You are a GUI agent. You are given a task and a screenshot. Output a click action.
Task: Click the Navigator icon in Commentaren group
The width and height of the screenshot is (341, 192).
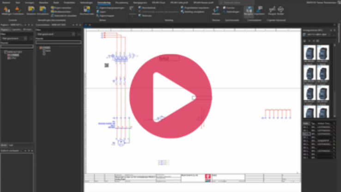249,11
